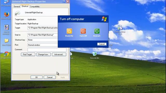Select the Recycle Bin icon
The image size is (166, 93).
tap(95, 54)
